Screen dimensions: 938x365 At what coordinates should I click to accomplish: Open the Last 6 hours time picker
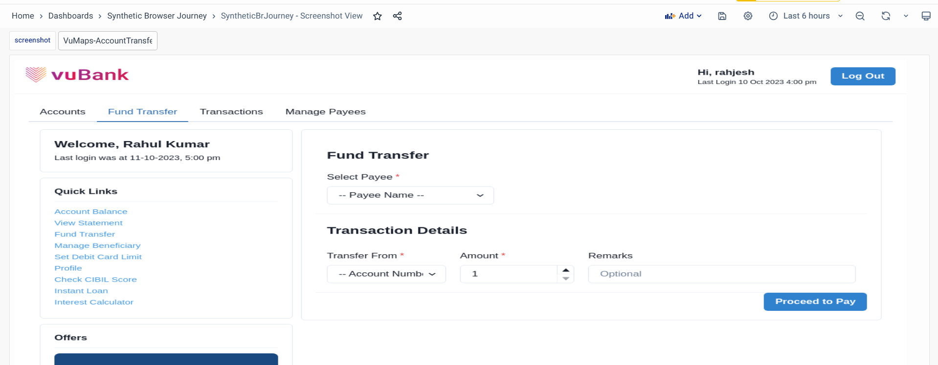tap(805, 16)
